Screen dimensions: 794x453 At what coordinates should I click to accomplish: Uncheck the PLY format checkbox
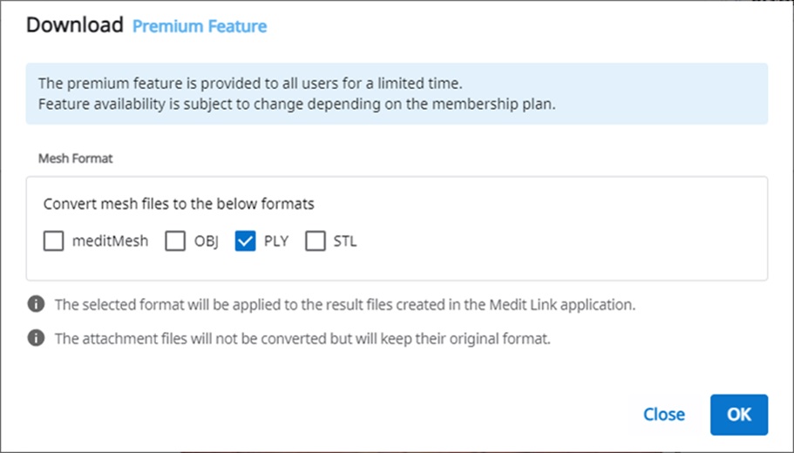(x=245, y=241)
